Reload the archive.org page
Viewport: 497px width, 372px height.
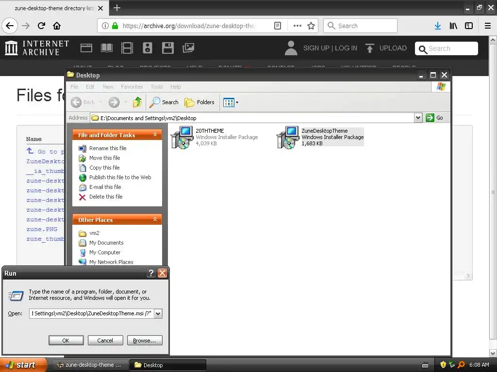pos(41,26)
